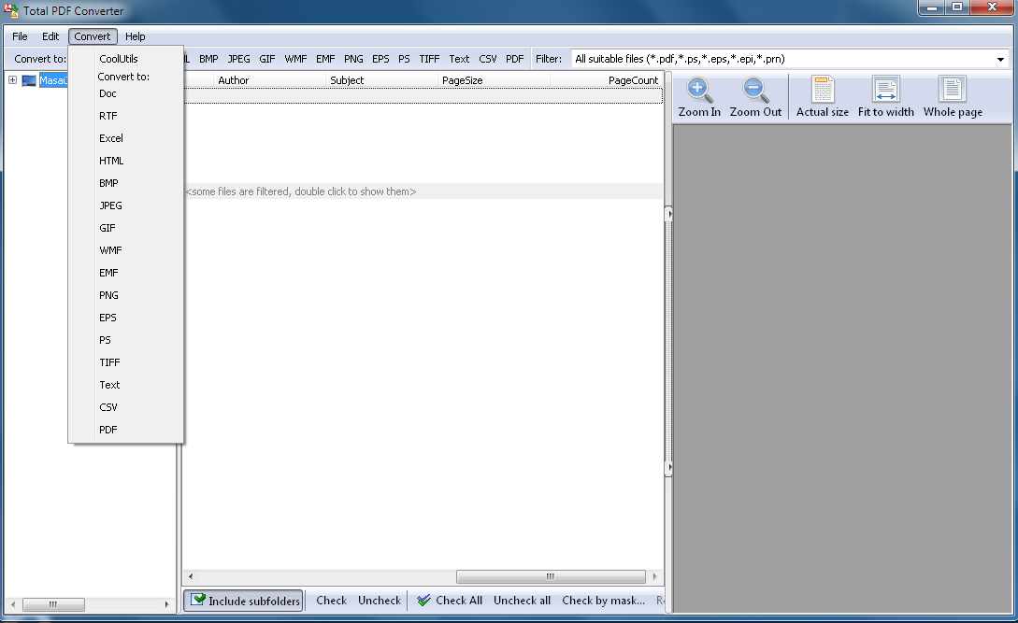Click the file list scrollbar left arrow
The width and height of the screenshot is (1018, 623).
coord(190,576)
